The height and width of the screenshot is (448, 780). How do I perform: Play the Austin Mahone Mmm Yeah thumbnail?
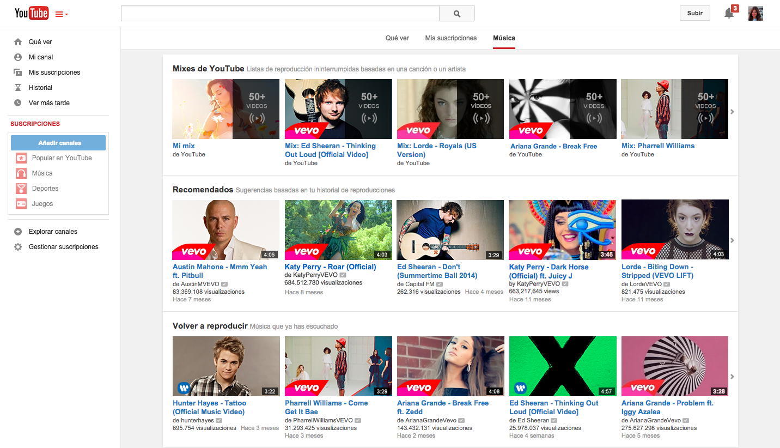pos(226,229)
